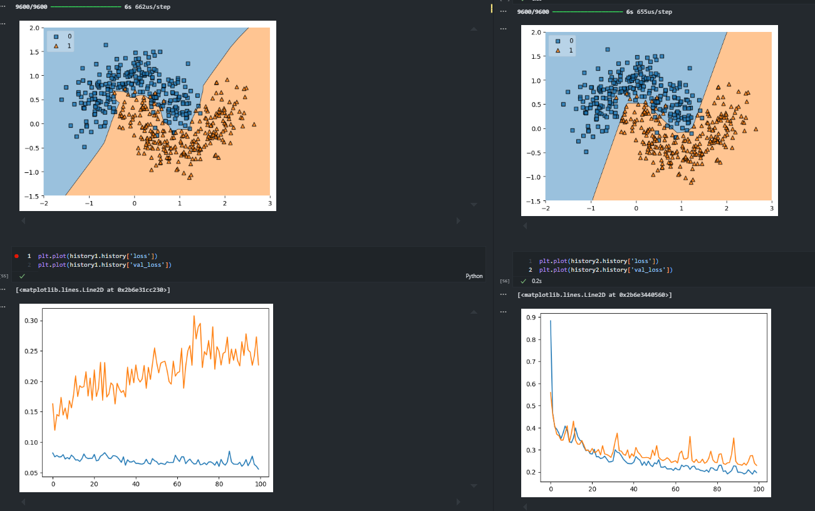Click left progress text 6s 662us/step
The width and height of the screenshot is (815, 511).
click(147, 6)
